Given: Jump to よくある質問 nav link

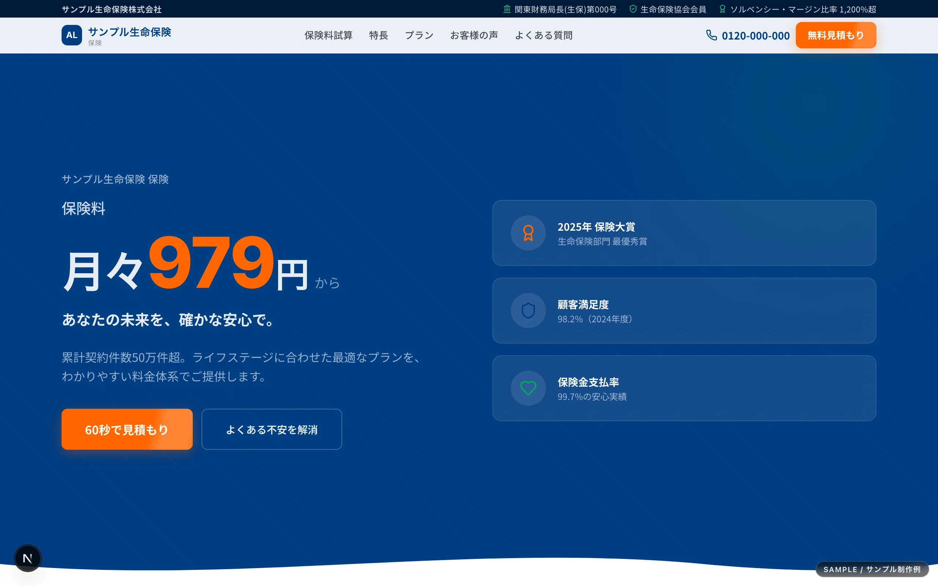Looking at the screenshot, I should (x=543, y=35).
